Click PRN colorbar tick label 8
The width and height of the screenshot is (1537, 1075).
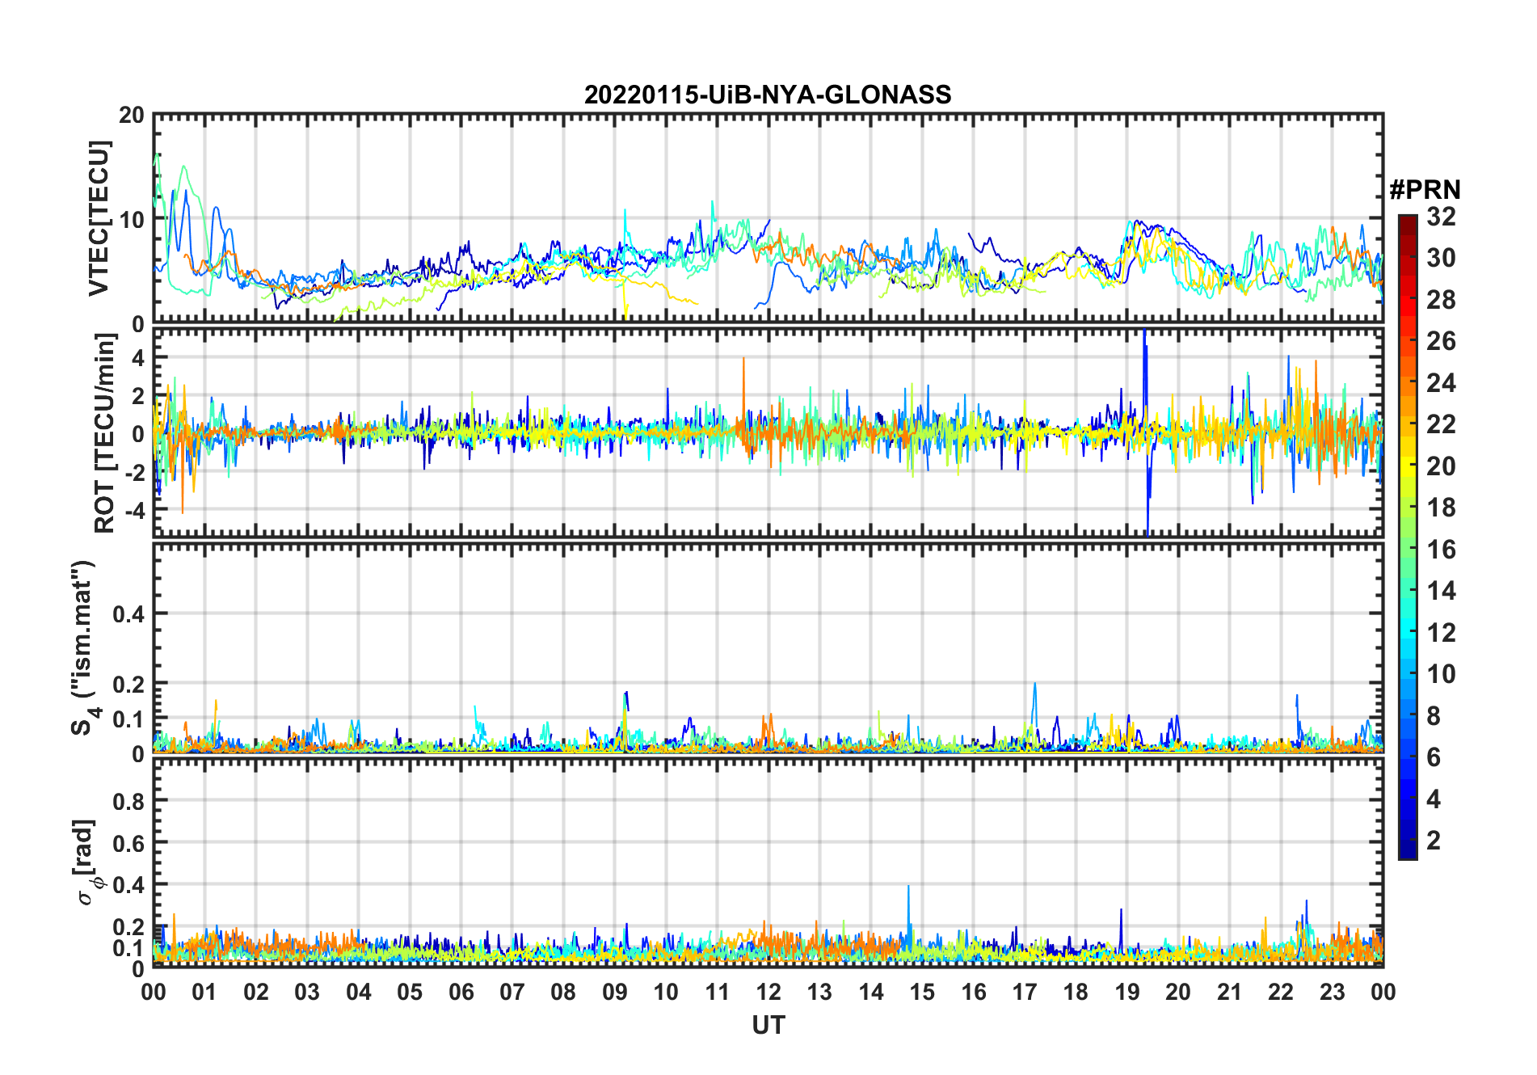pyautogui.click(x=1434, y=716)
